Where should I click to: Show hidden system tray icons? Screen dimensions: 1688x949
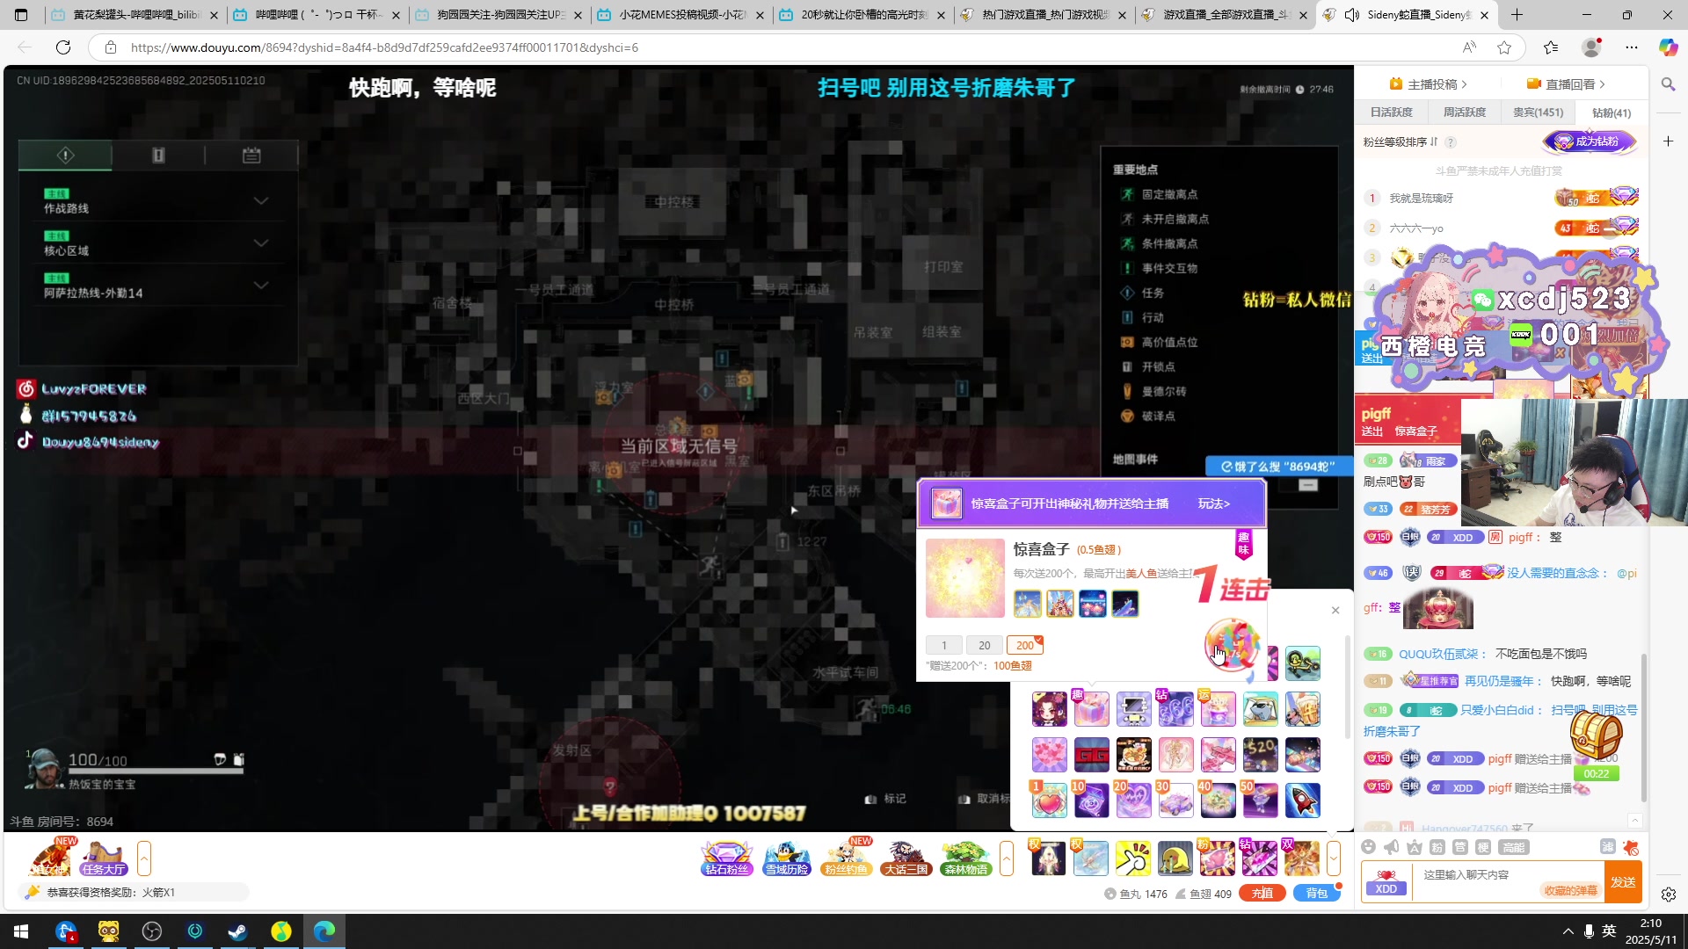tap(1568, 931)
